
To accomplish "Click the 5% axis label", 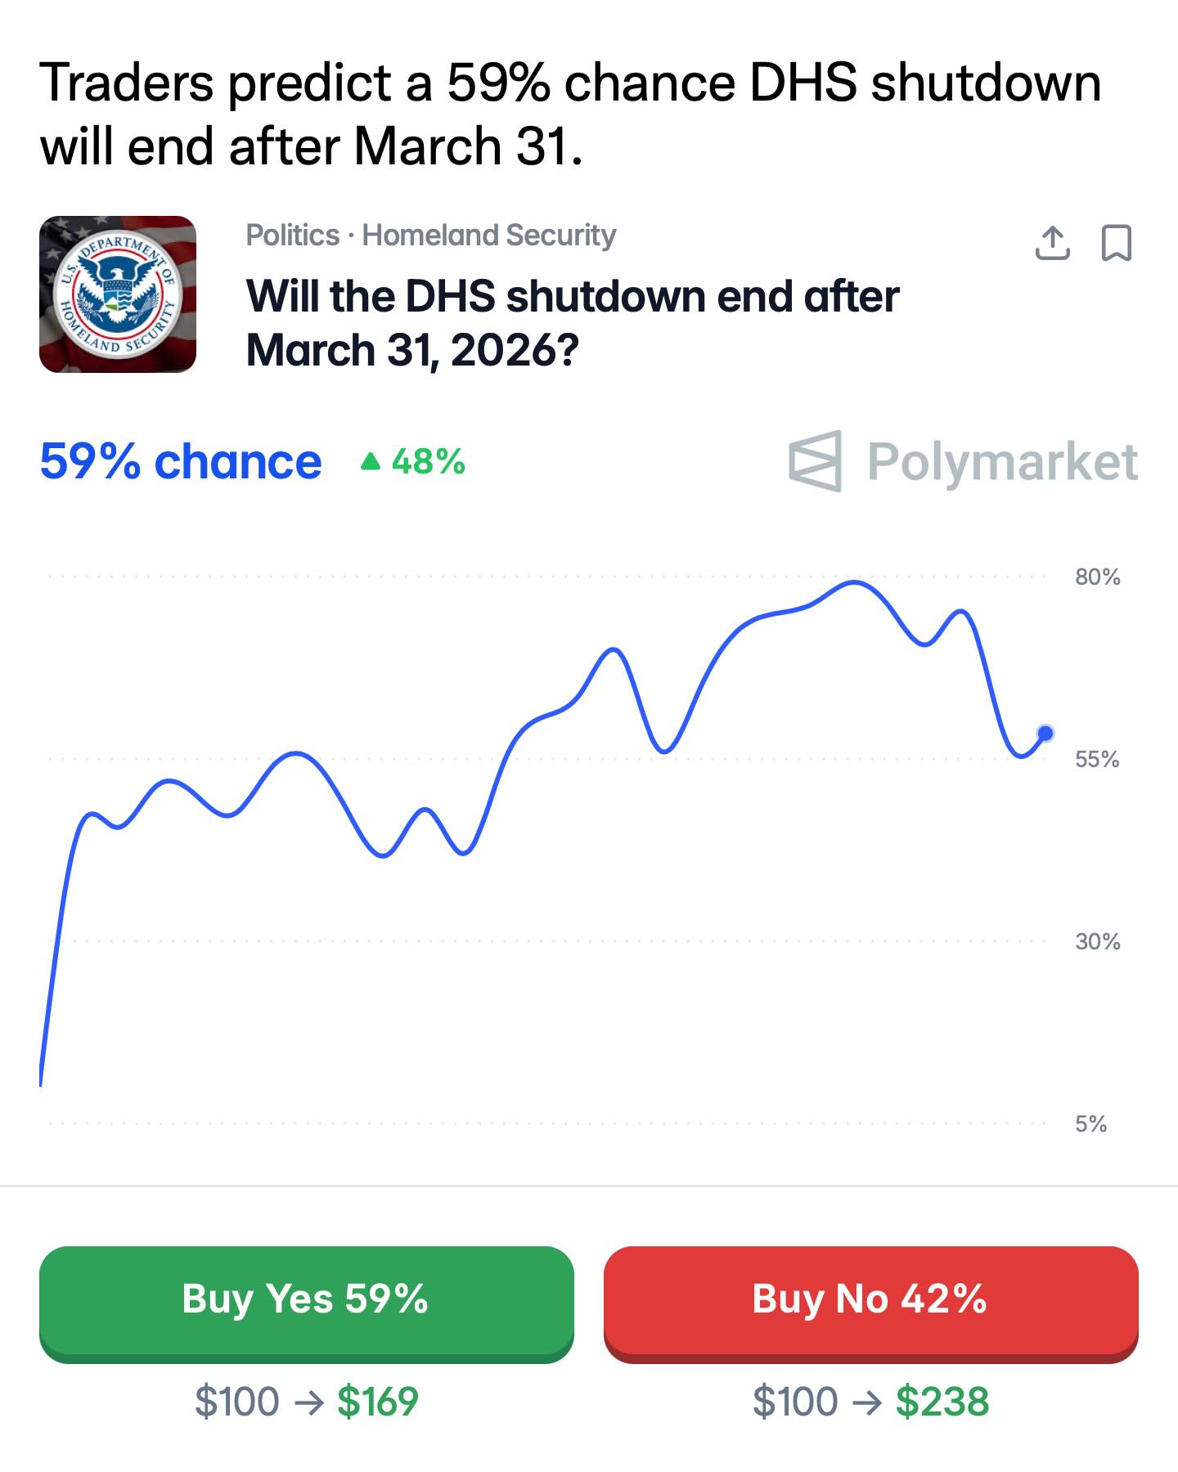I will pyautogui.click(x=1090, y=1124).
